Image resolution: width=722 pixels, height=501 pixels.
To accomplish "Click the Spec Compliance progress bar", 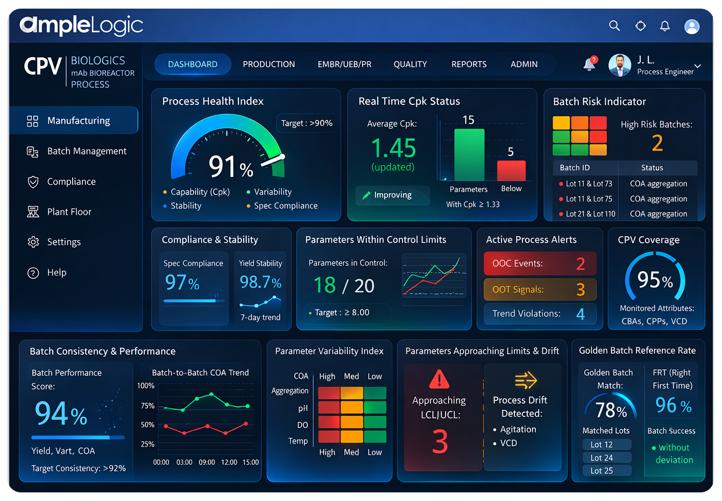I will point(194,302).
